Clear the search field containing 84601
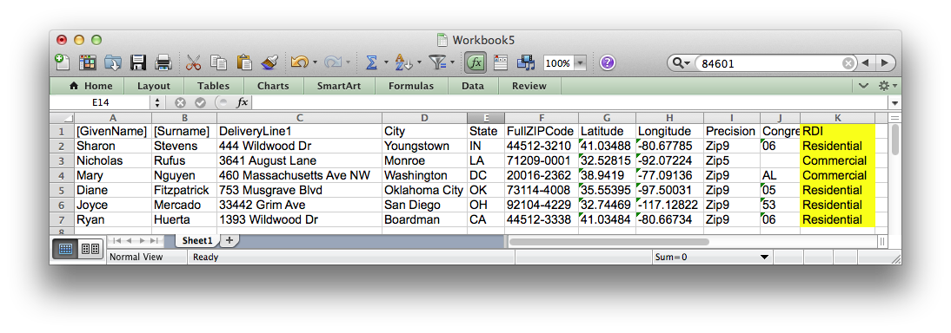The width and height of the screenshot is (951, 333). (848, 63)
